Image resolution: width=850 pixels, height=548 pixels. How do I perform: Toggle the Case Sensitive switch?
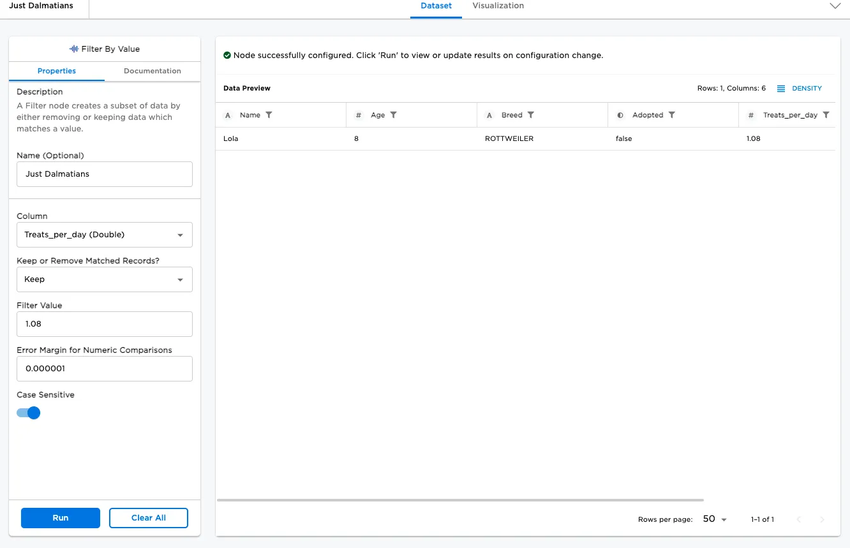coord(29,413)
